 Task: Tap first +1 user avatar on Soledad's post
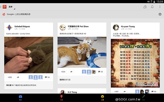[31, 77]
